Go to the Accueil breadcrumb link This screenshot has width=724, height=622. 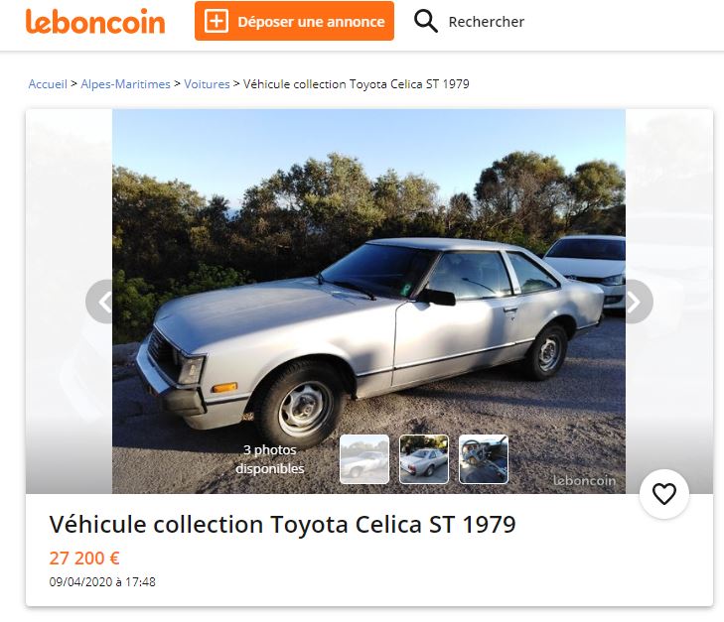pyautogui.click(x=48, y=84)
